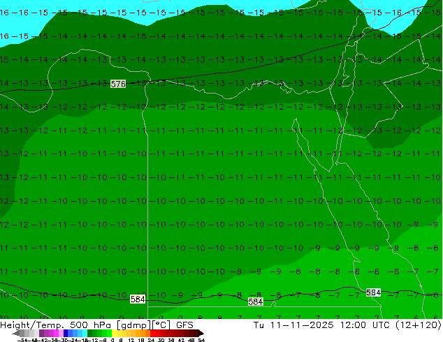This screenshot has width=443, height=342.
Task: Pick the cyan legend swatch above -18
Action: (85, 333)
